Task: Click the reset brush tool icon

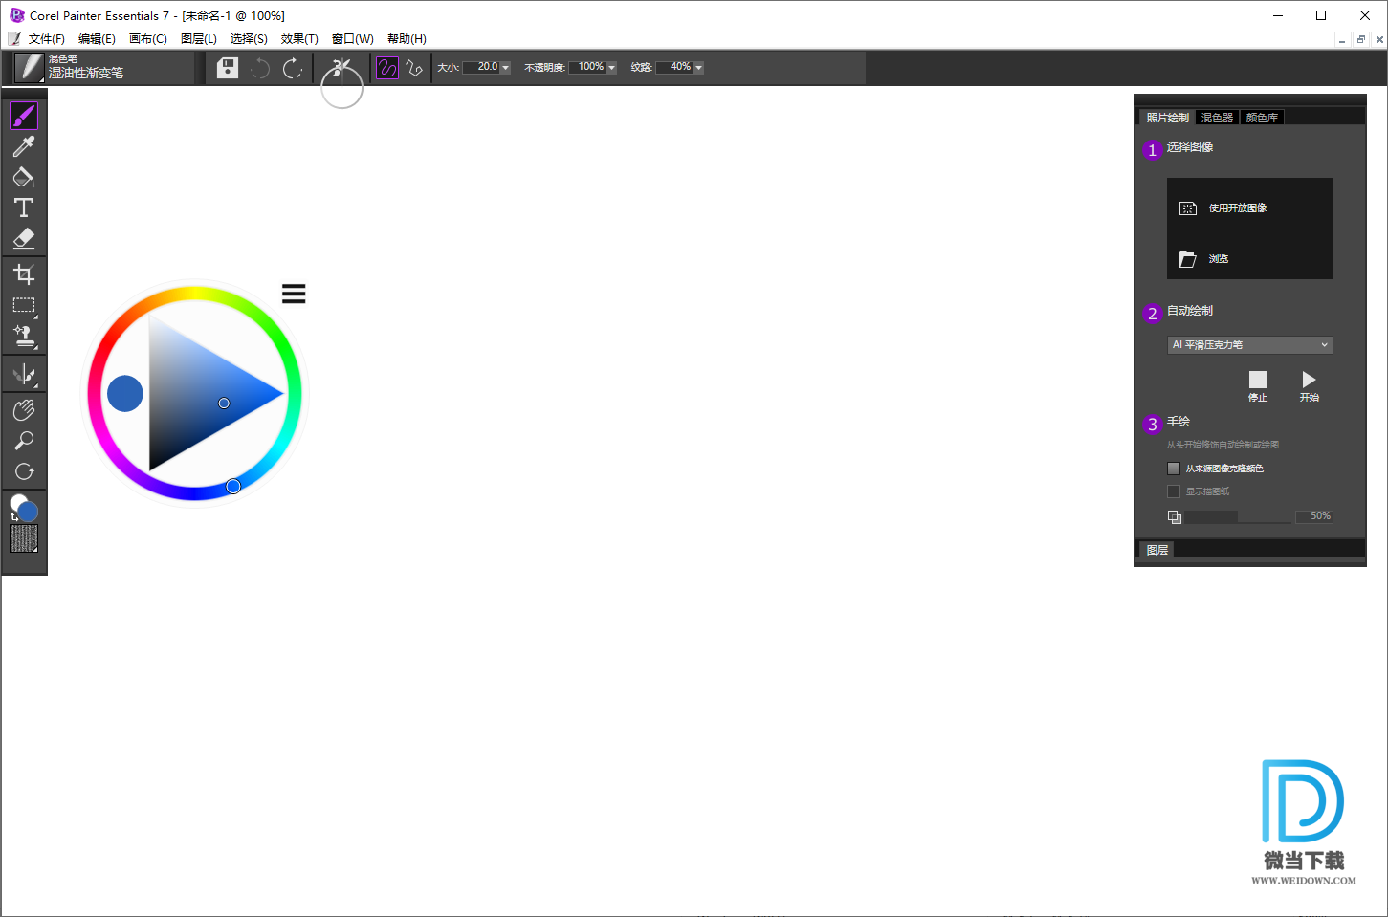Action: (x=341, y=68)
